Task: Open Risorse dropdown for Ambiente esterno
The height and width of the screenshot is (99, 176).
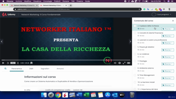Action: click(168, 71)
